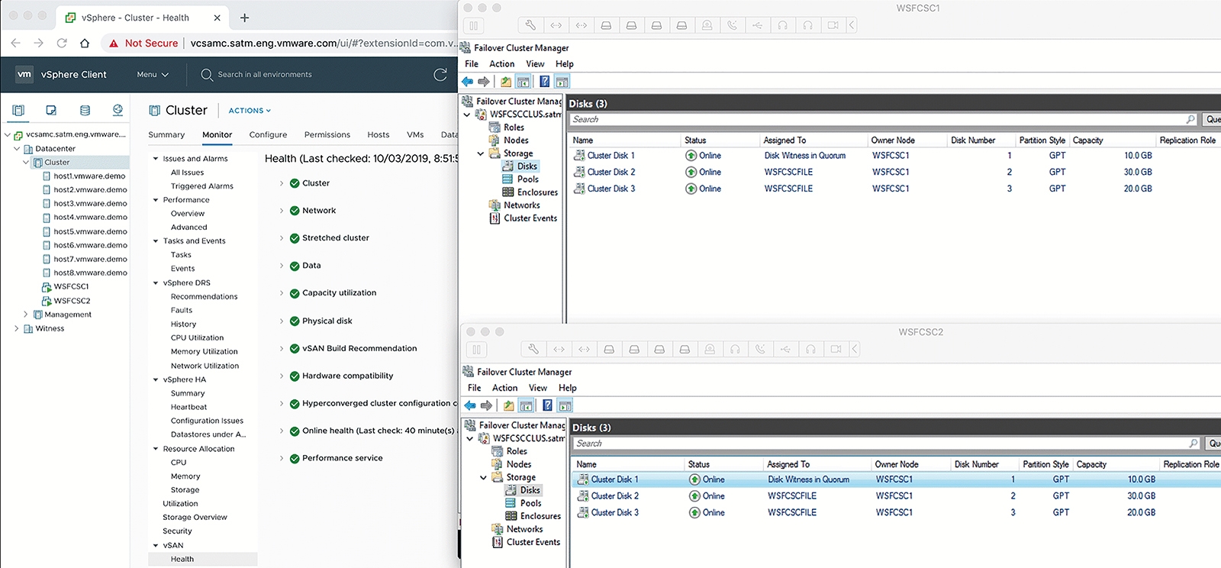Click the Disks search field in WSFCSC1
This screenshot has height=568, width=1221.
pyautogui.click(x=884, y=119)
